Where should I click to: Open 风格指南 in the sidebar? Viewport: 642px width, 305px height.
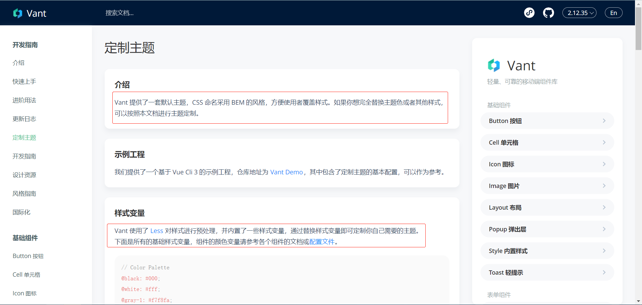click(x=24, y=193)
